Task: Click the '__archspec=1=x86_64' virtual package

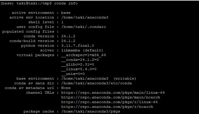Action: tap(83, 55)
